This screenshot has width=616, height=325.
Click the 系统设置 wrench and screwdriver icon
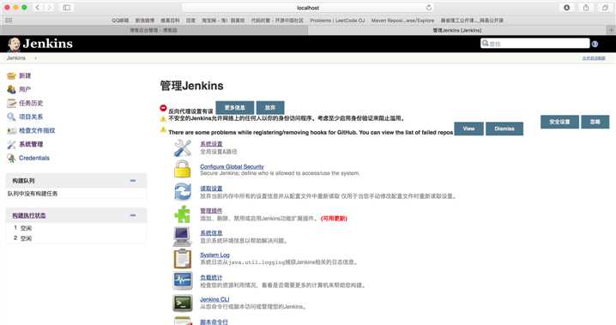point(183,148)
